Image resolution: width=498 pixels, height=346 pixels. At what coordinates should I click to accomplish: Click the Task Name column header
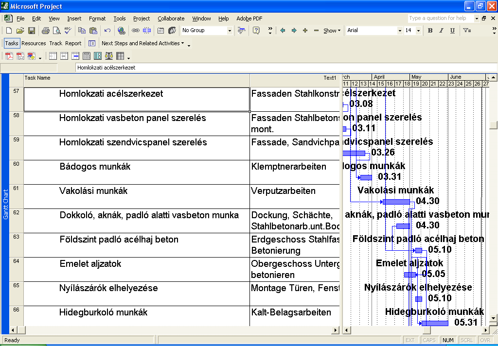137,81
